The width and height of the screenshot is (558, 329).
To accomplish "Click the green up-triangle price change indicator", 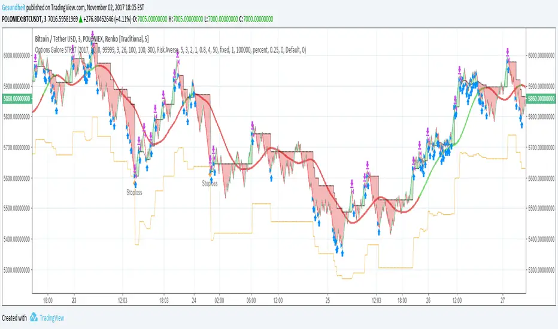I will (81, 19).
